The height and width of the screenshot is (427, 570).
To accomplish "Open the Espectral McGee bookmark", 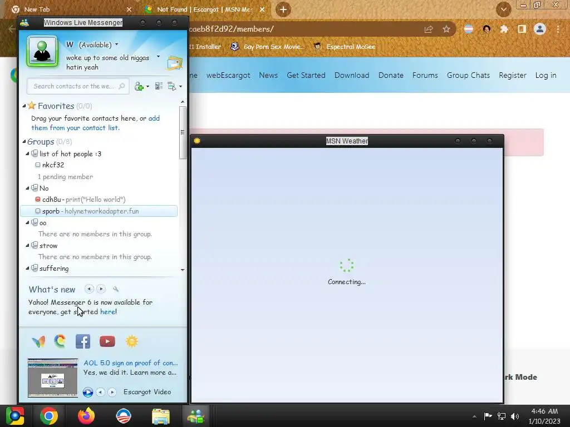I will (x=345, y=47).
